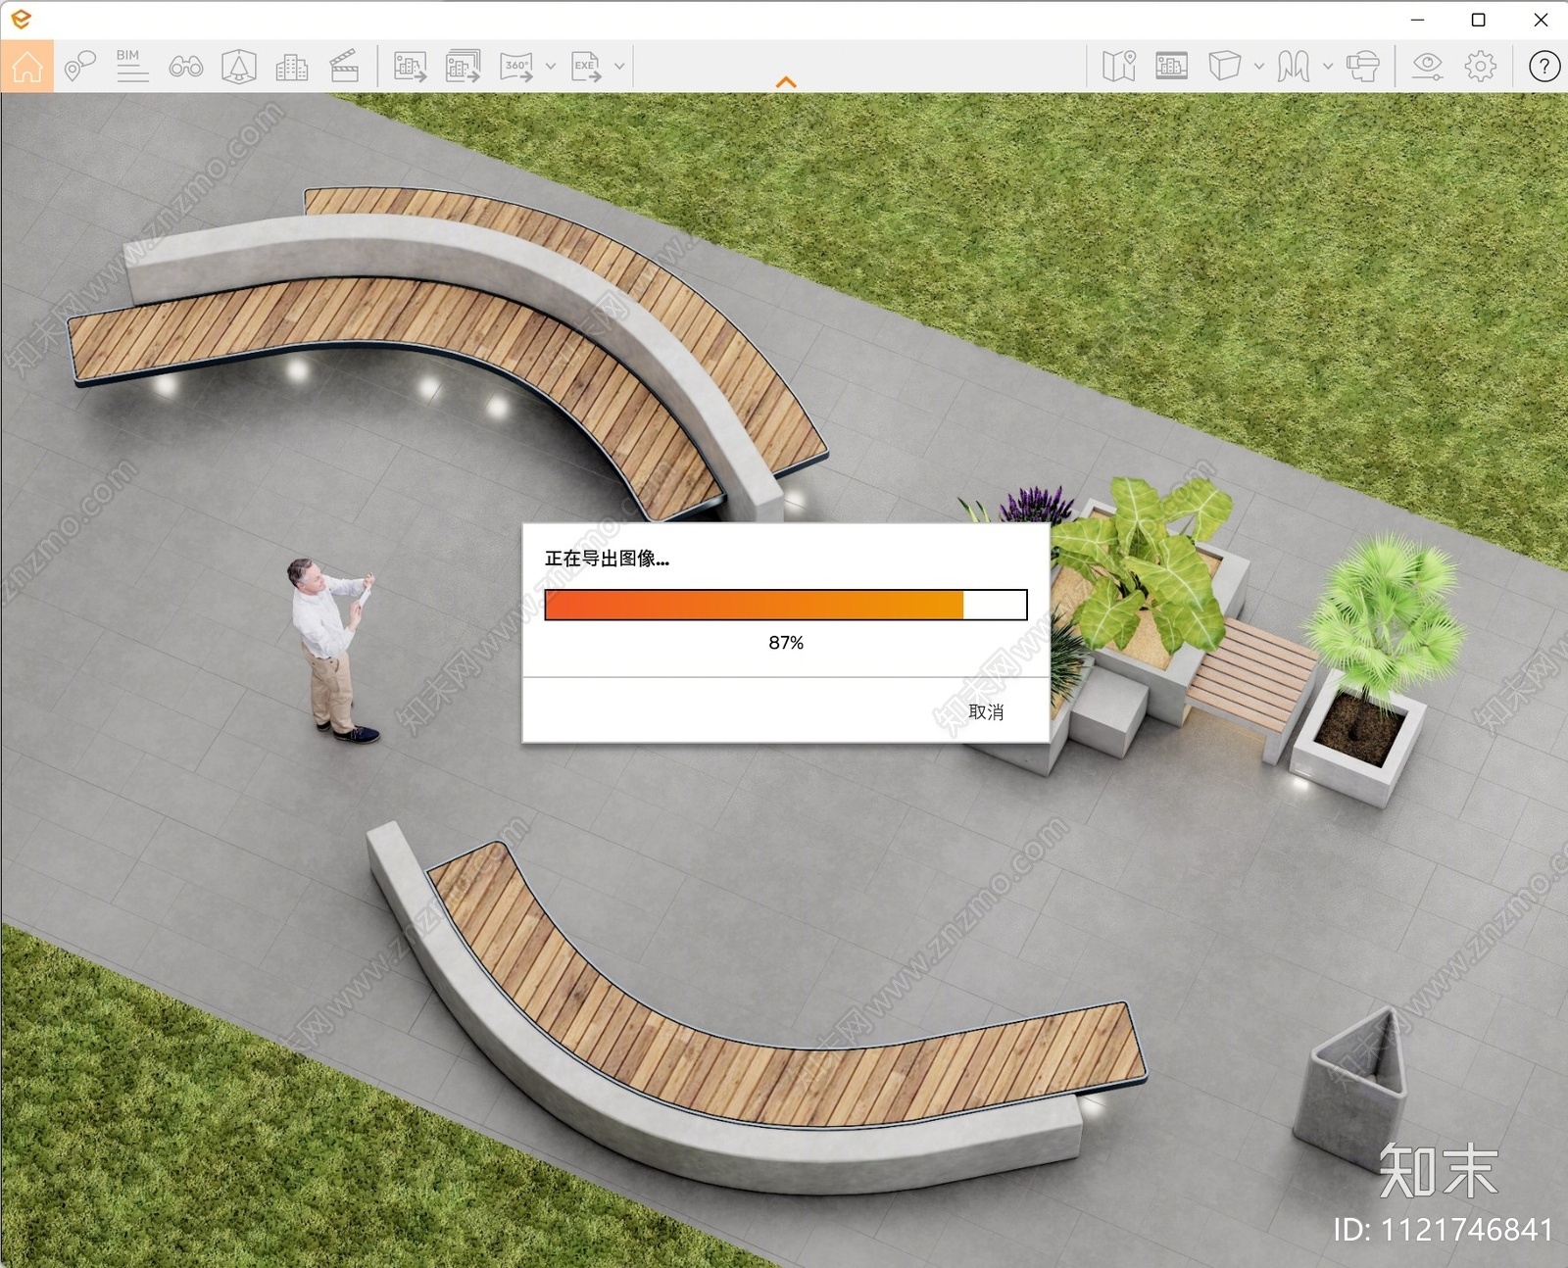Click the screenshot export icon

[410, 67]
